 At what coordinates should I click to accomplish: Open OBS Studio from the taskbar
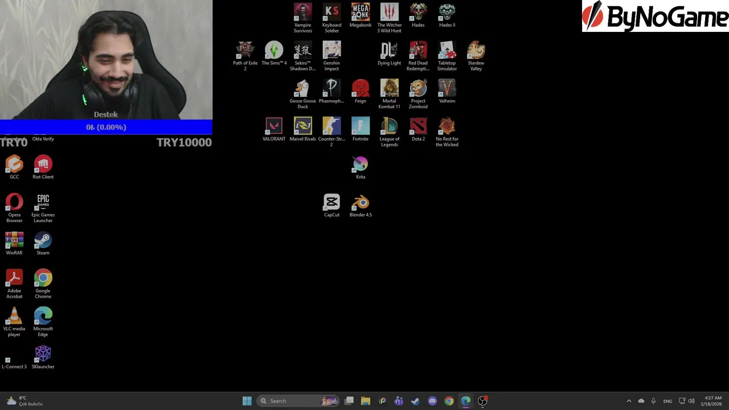pos(482,401)
